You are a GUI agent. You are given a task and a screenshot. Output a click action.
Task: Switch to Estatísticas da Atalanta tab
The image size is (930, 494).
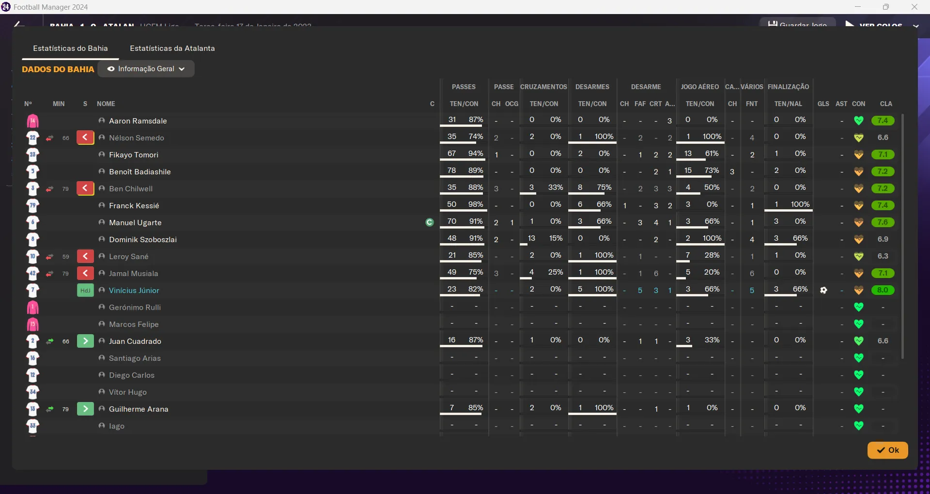click(x=172, y=48)
